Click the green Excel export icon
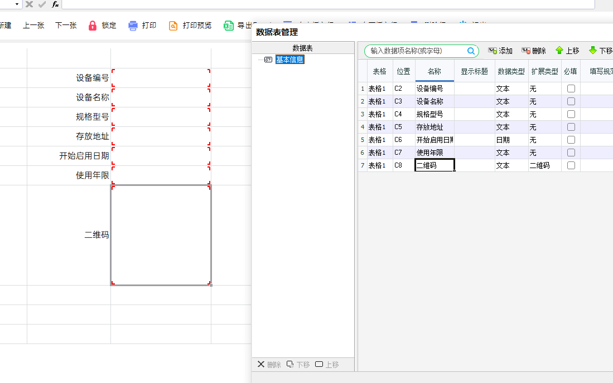 coord(228,26)
